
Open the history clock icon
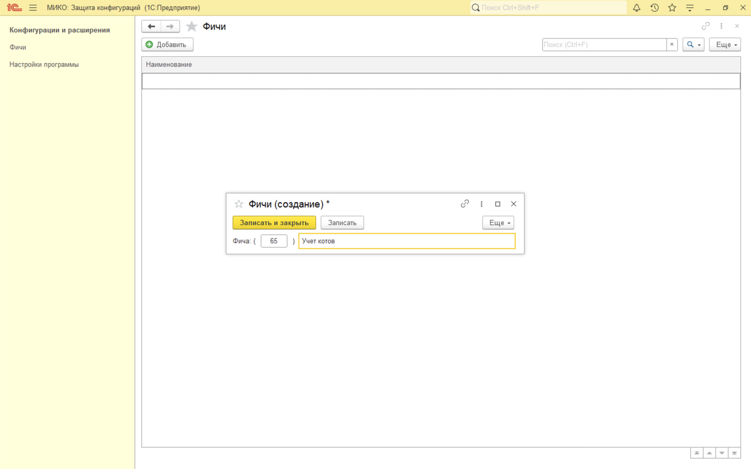pos(655,8)
